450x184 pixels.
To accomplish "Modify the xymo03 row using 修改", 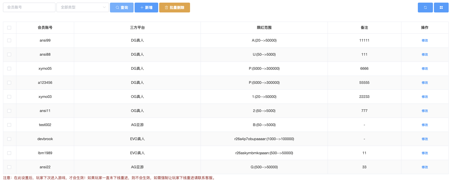I will [425, 97].
